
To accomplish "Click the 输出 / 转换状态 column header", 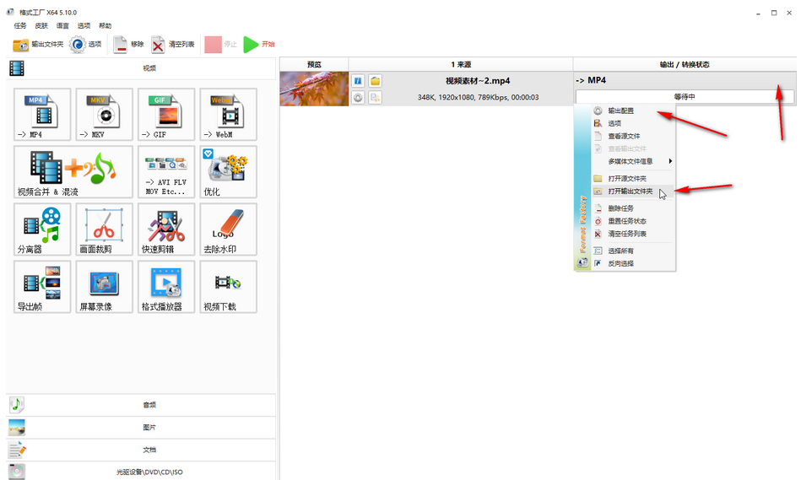I will tap(685, 64).
